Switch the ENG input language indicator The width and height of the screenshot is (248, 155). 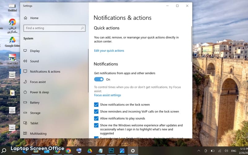tap(234, 151)
